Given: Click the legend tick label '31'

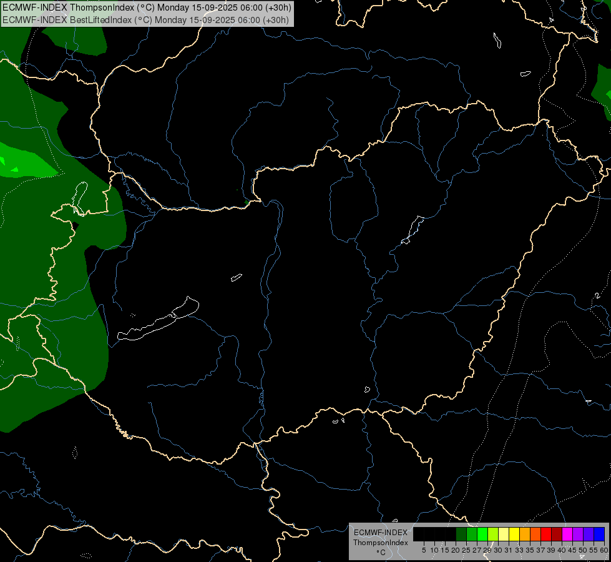Looking at the screenshot, I should coord(509,550).
